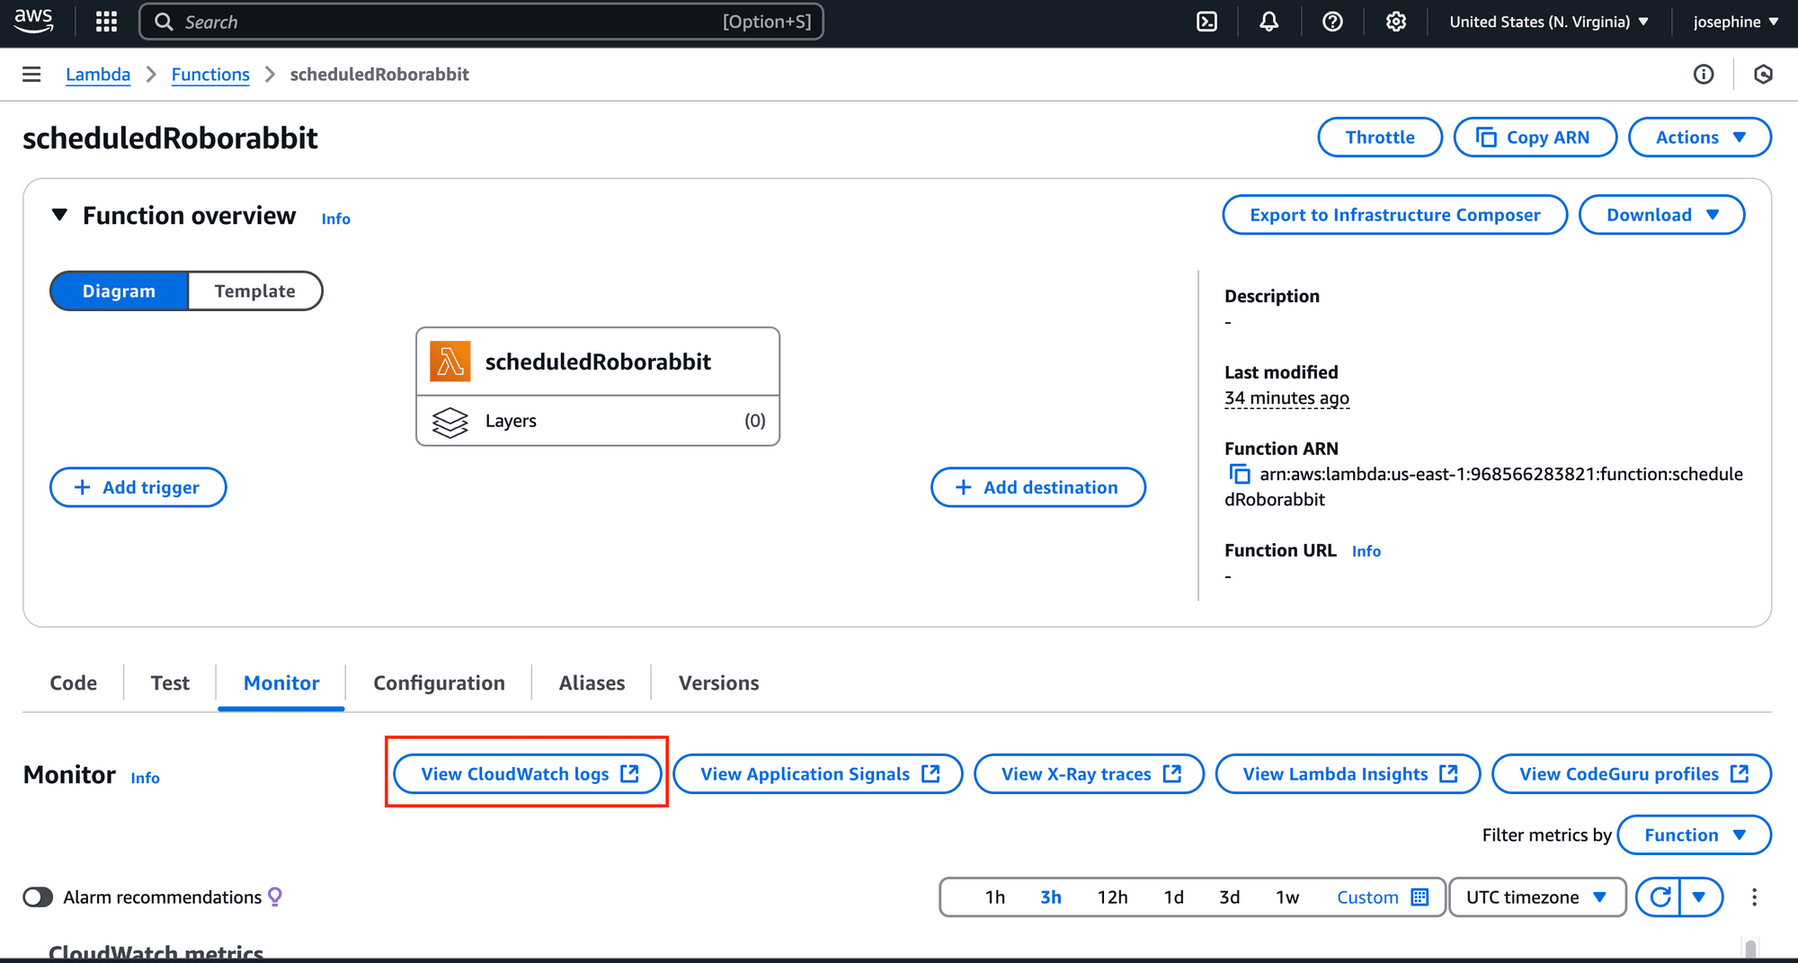
Task: Open the Actions dropdown
Action: coord(1700,137)
